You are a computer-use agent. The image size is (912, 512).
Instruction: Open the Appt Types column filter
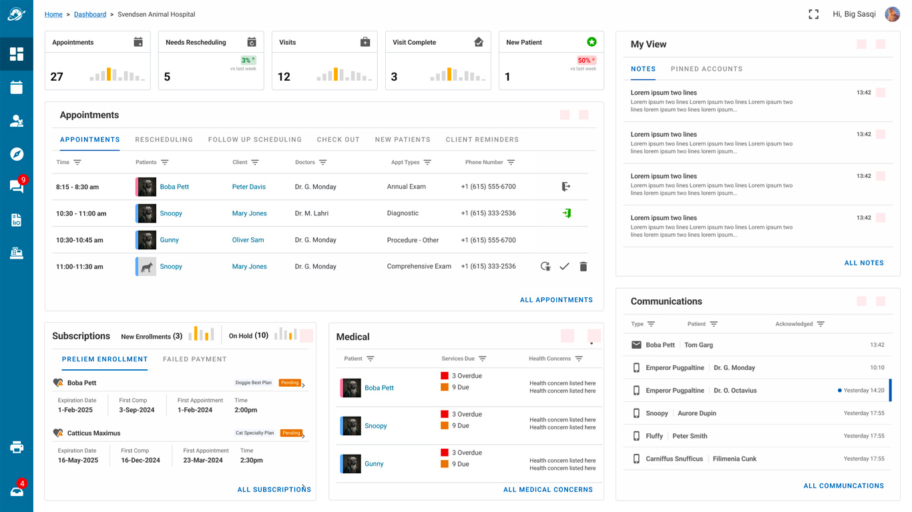coord(427,163)
